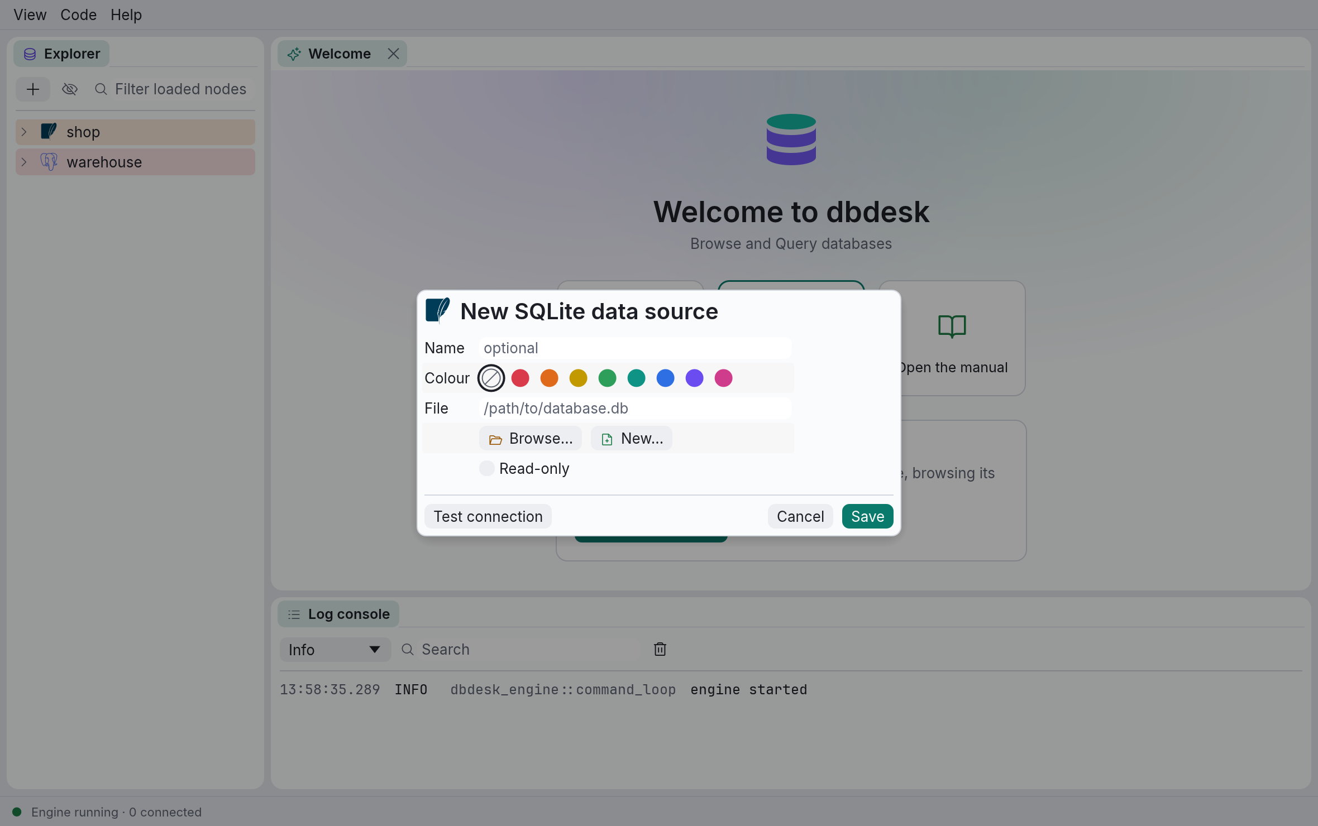Screen dimensions: 1318x826
Task: Click the dbdesk_engine::command_loop log source
Action: (x=563, y=690)
